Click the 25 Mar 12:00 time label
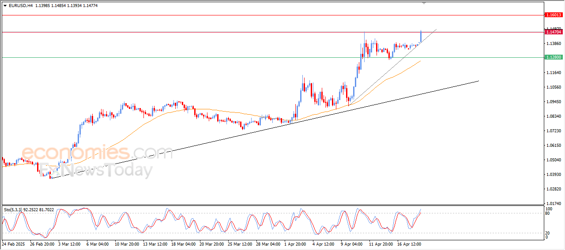The width and height of the screenshot is (565, 250). [x=241, y=243]
